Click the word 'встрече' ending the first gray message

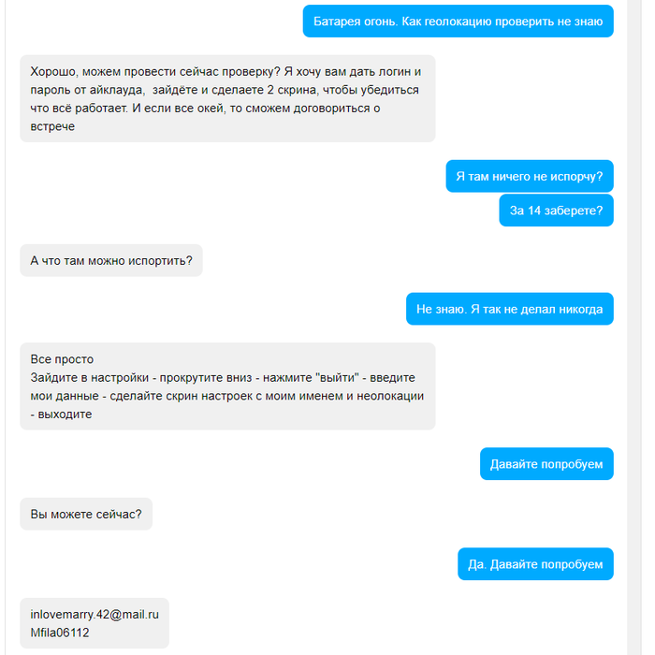pos(52,126)
